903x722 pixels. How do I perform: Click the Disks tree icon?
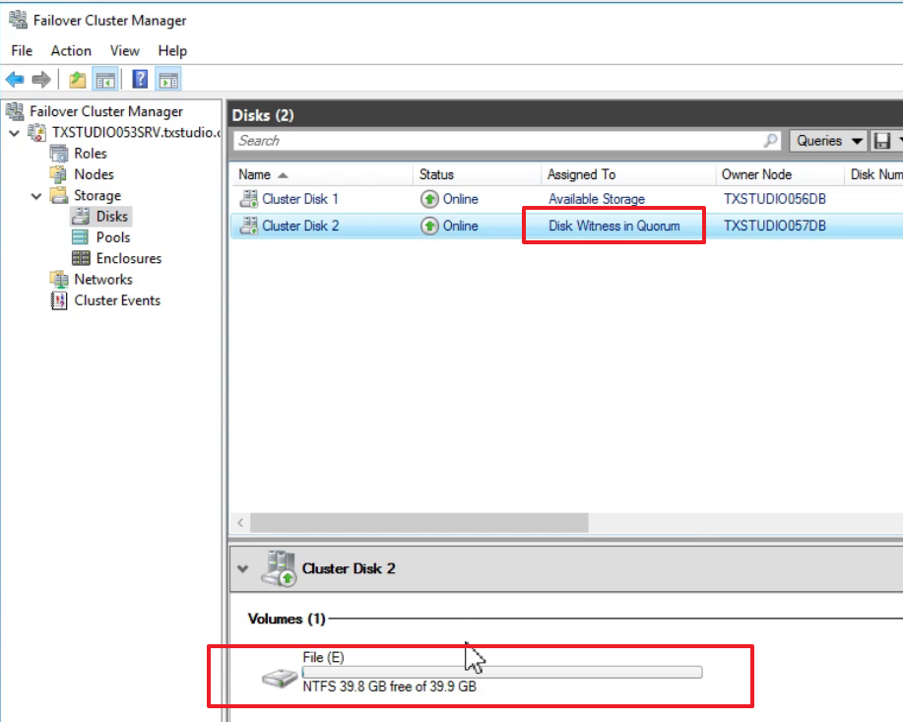tap(81, 216)
